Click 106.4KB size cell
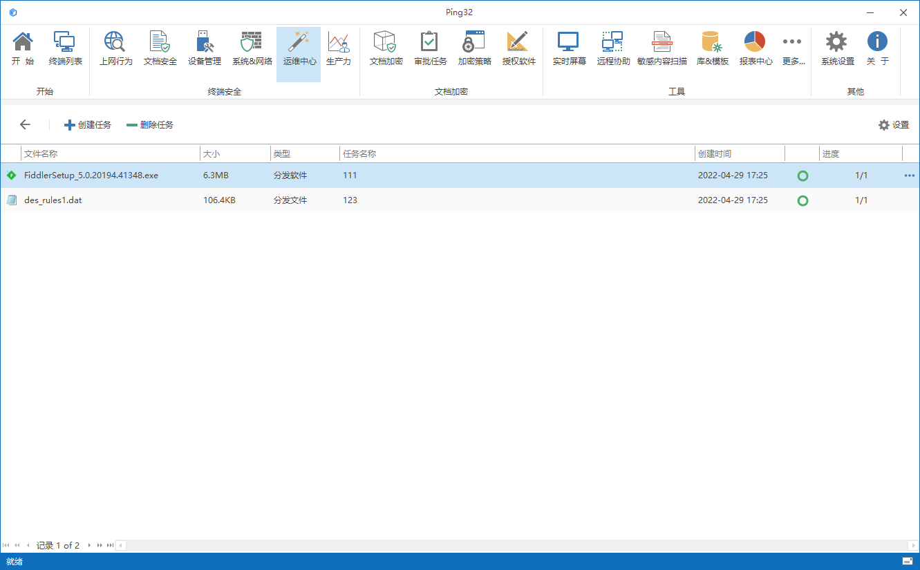The width and height of the screenshot is (920, 570). 219,200
